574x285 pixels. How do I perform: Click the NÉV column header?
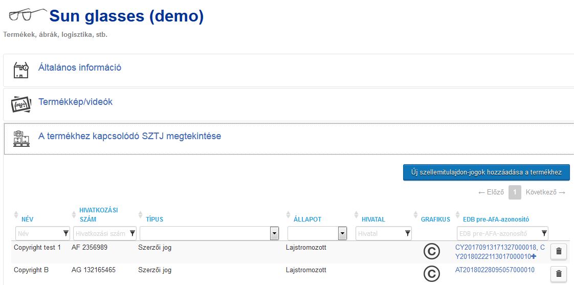[28, 220]
